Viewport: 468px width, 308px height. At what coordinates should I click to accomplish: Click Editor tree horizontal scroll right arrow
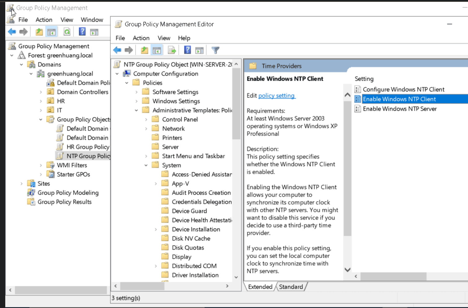pyautogui.click(x=227, y=286)
